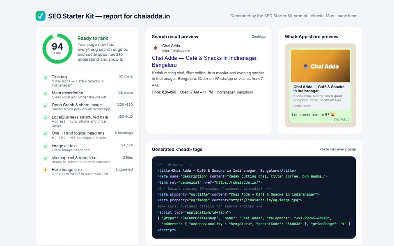Click the SEO Starter Kit checkmark logo
The width and height of the screenshot is (394, 246).
[41, 16]
